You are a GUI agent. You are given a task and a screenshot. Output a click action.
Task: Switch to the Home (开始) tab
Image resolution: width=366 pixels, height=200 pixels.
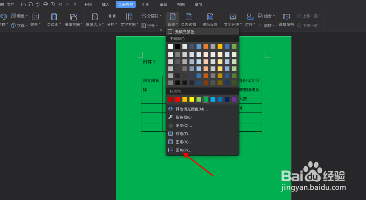tap(88, 4)
